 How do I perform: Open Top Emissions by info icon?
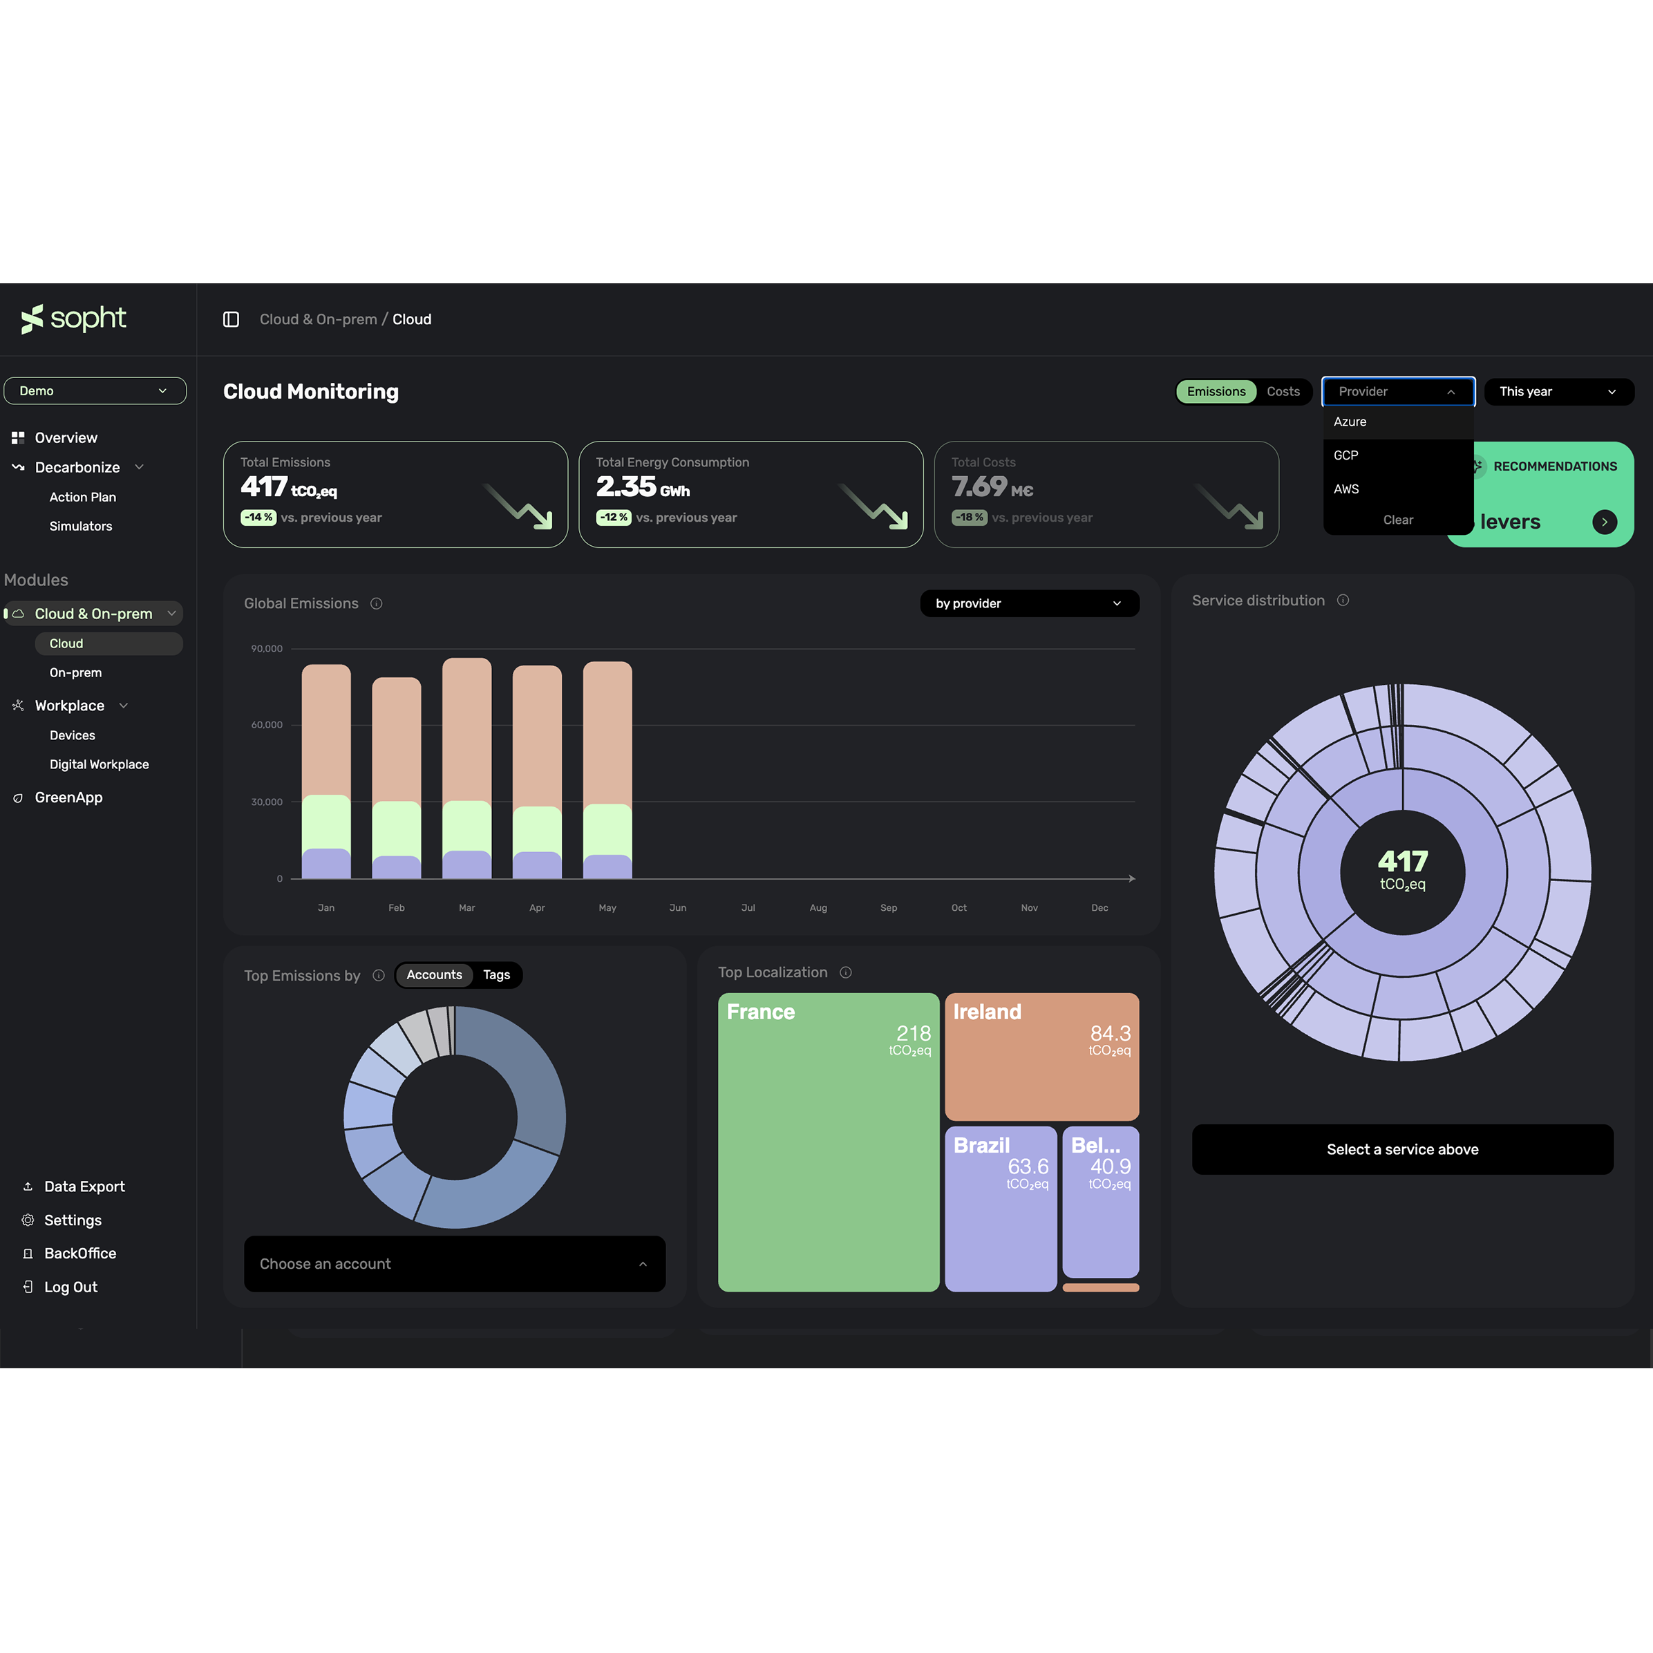378,975
